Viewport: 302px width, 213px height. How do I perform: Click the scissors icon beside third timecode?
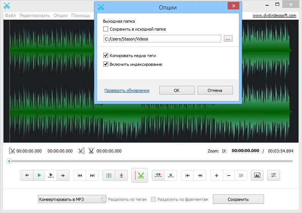[91, 151]
